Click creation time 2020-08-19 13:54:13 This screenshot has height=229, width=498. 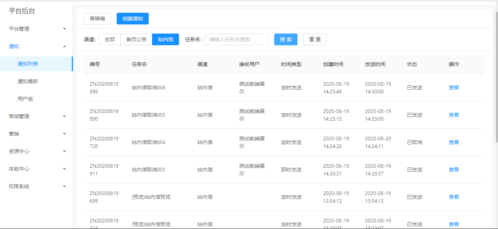coord(336,197)
